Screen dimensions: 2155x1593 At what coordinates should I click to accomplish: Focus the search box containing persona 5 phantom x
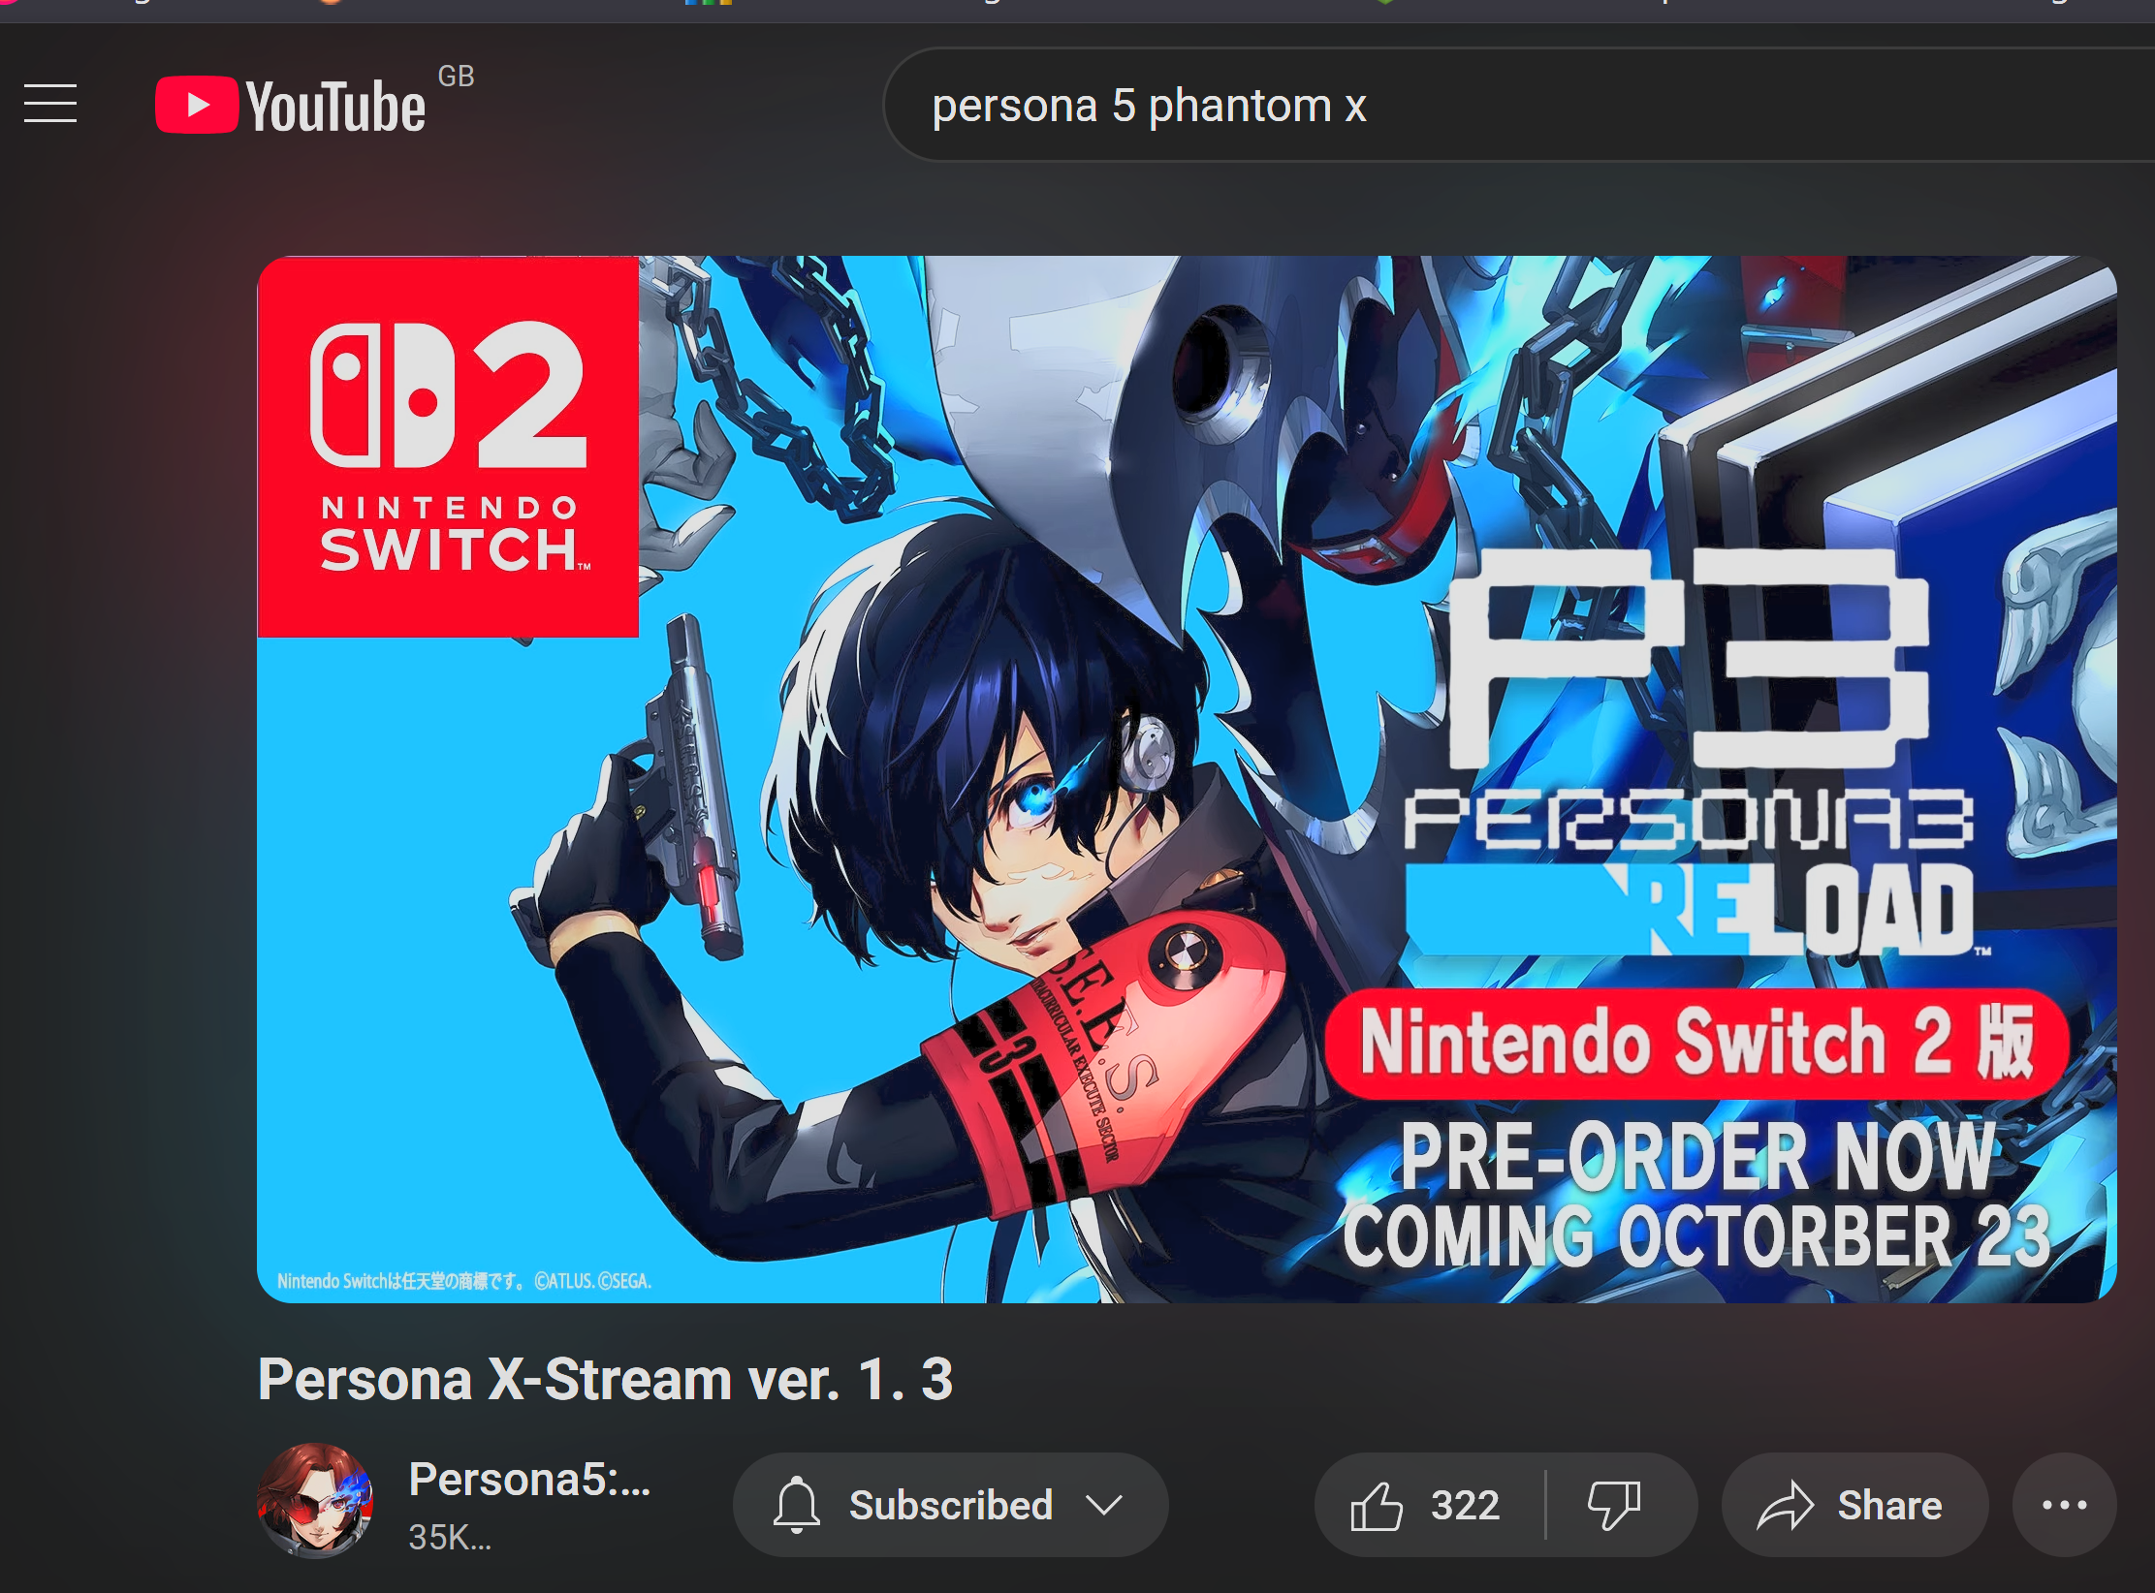[x=1519, y=105]
